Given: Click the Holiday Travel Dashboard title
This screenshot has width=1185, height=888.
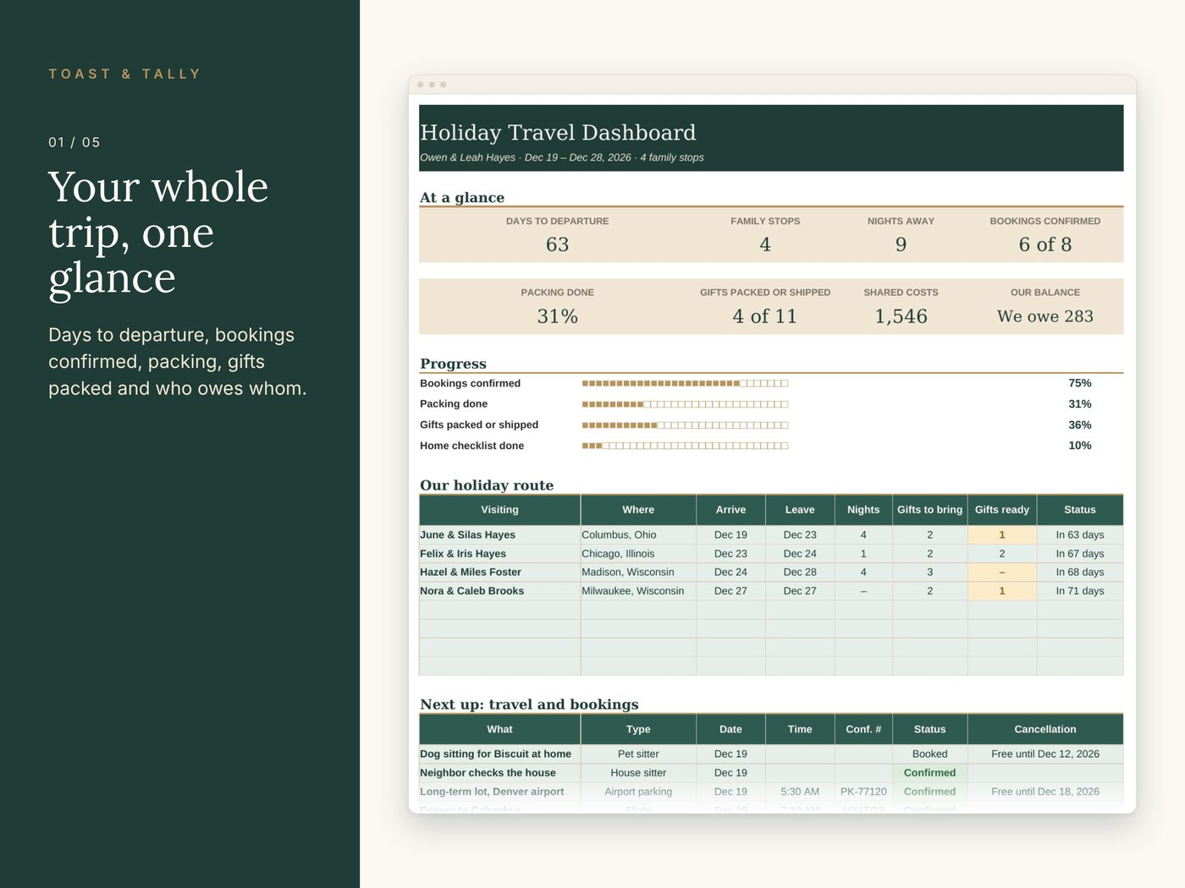Looking at the screenshot, I should [x=558, y=133].
